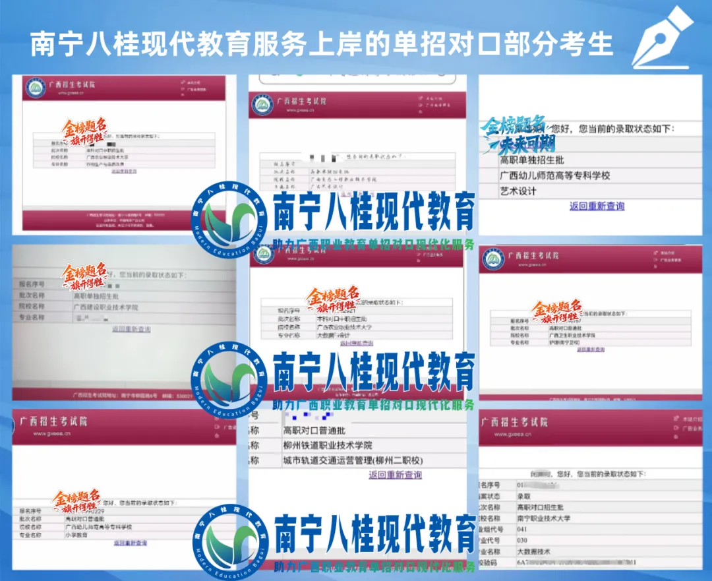
Task: Select the 南宁职业技术大学 row
Action: (x=591, y=518)
